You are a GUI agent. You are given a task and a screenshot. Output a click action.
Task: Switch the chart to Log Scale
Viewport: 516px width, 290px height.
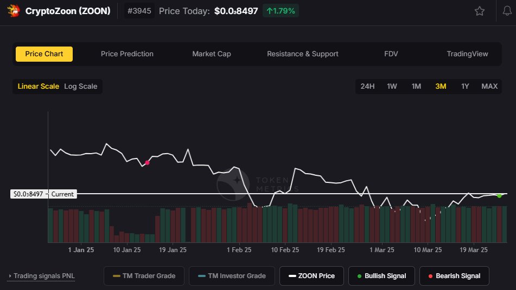[81, 86]
